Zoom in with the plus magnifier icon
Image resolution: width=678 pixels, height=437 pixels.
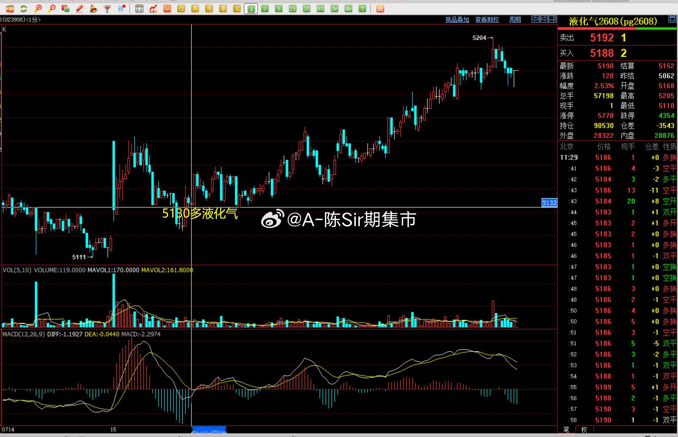click(38, 9)
